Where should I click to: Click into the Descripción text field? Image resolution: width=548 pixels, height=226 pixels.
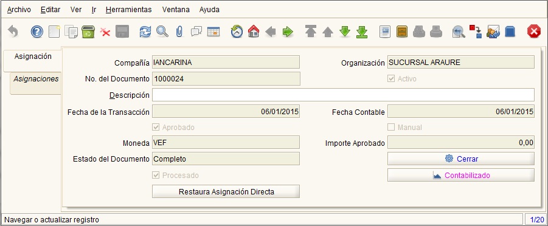point(343,95)
